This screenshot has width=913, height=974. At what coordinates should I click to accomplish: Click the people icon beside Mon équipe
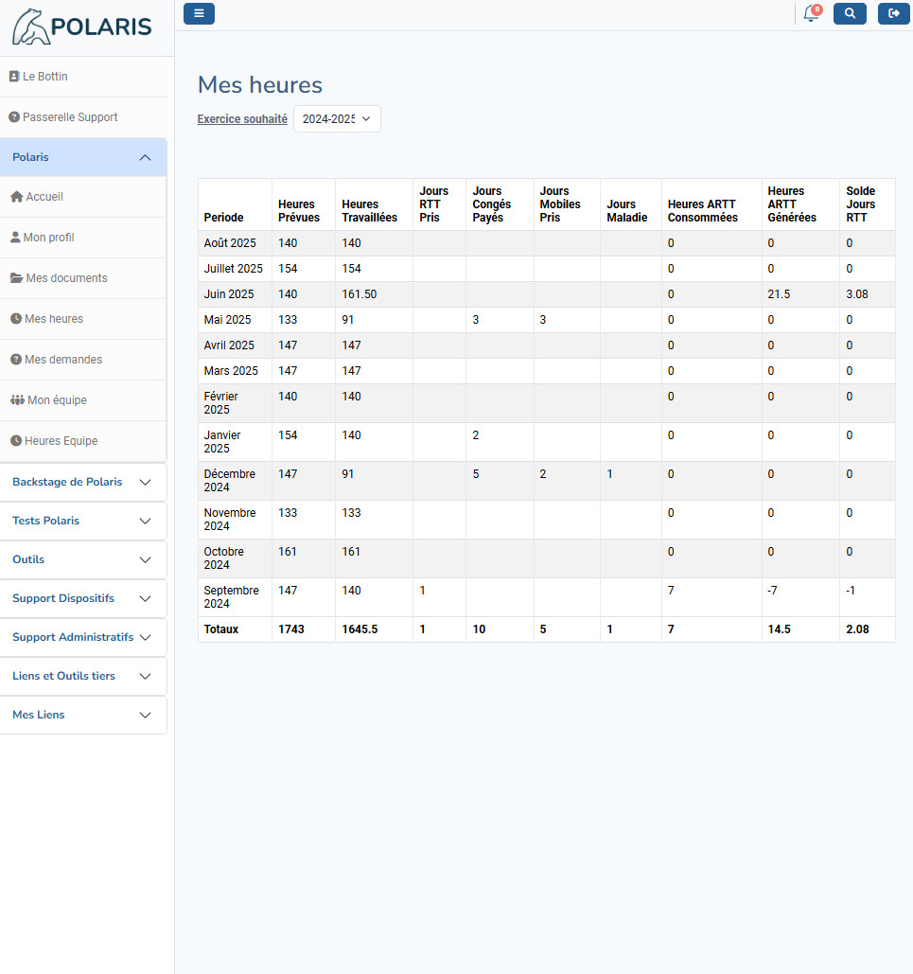[17, 400]
